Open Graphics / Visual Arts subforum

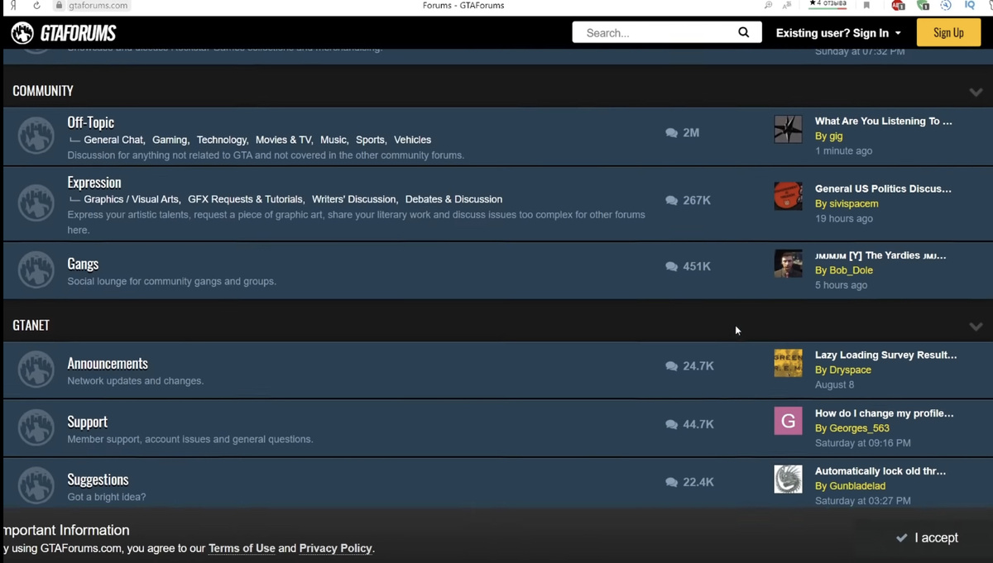[132, 199]
